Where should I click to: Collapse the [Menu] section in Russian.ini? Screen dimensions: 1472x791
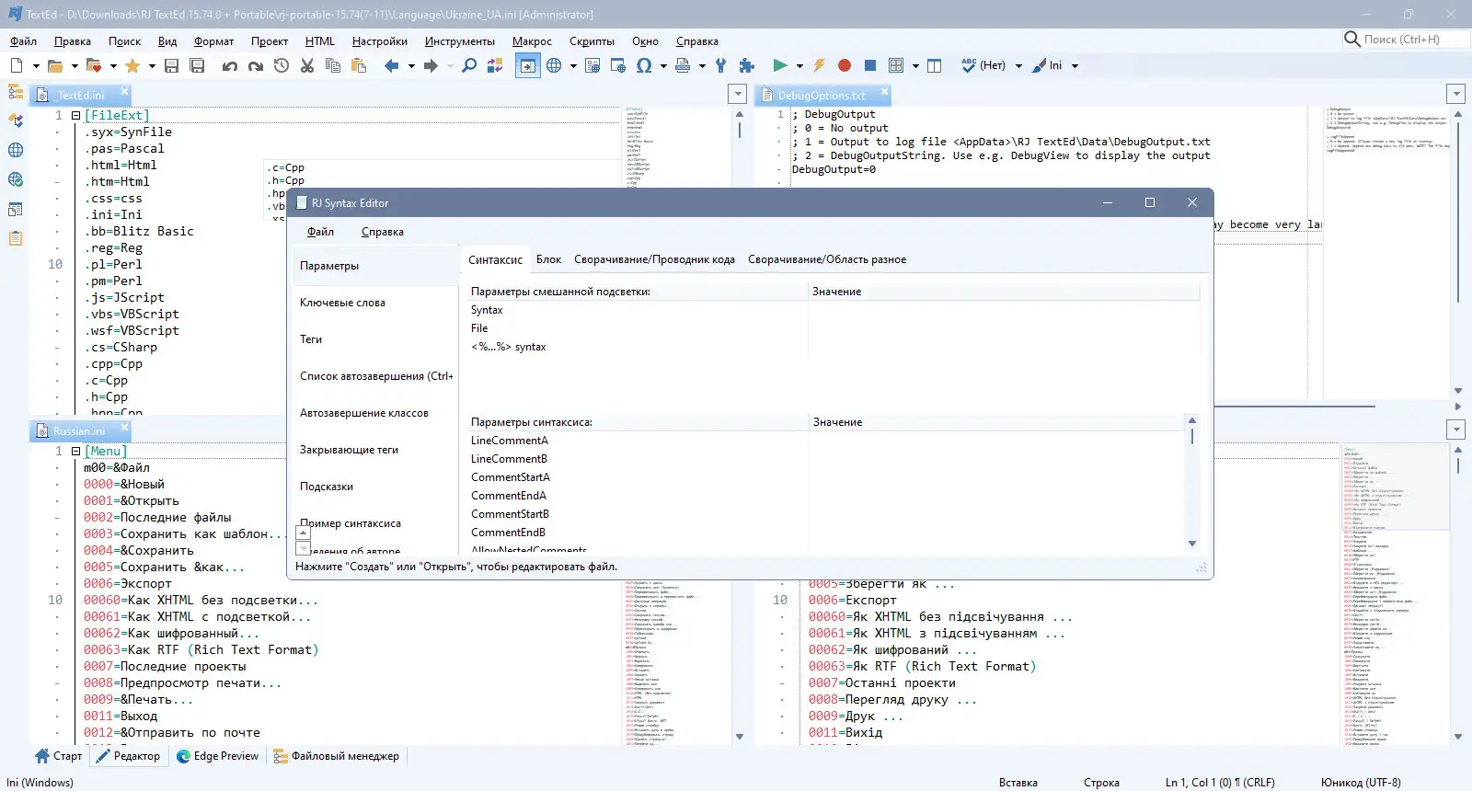click(75, 452)
